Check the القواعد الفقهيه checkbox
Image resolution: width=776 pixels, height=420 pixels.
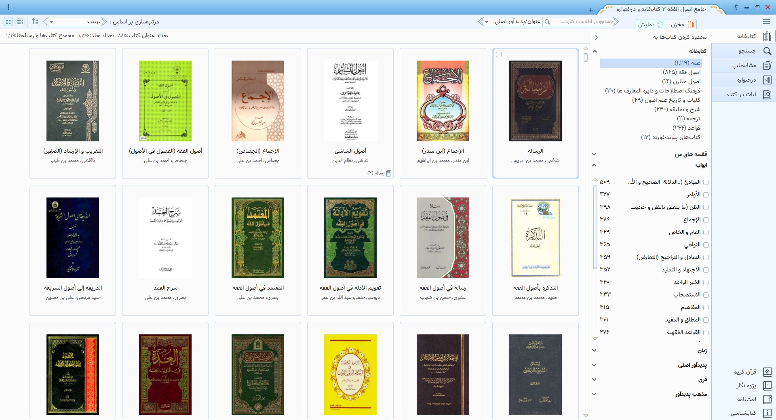click(x=706, y=332)
